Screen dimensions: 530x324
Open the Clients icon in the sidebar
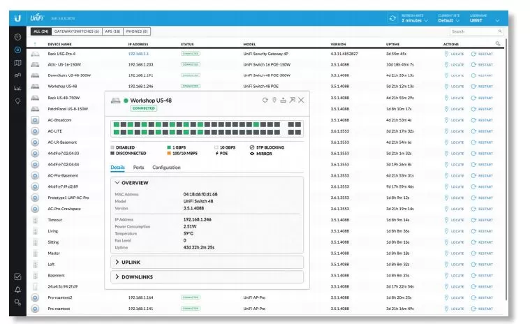[x=17, y=75]
